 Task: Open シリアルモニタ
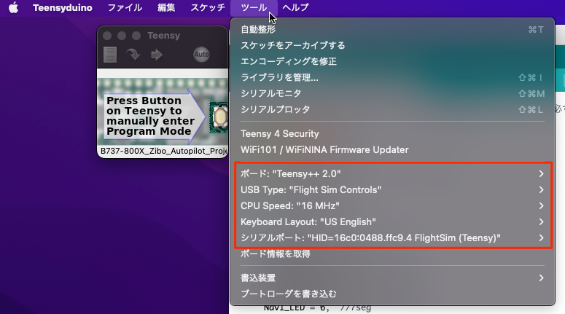click(392, 93)
